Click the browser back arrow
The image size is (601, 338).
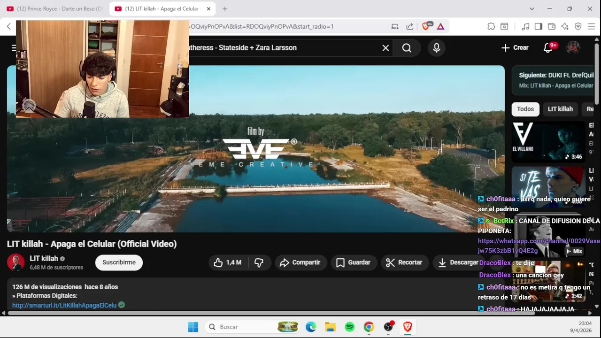[x=8, y=26]
